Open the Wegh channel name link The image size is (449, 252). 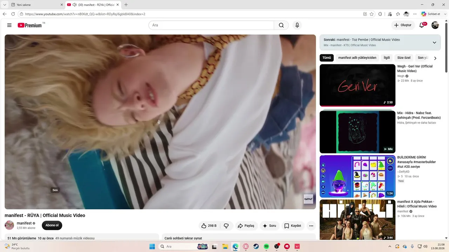click(x=401, y=76)
